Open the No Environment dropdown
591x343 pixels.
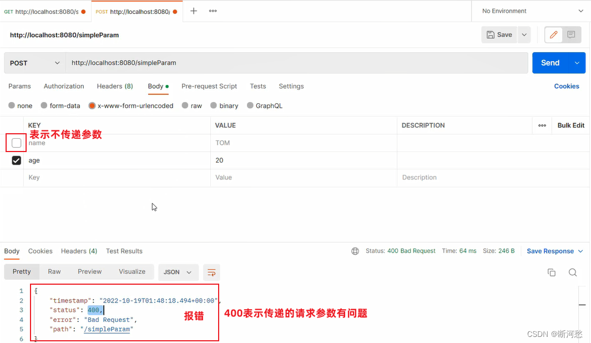(x=530, y=11)
